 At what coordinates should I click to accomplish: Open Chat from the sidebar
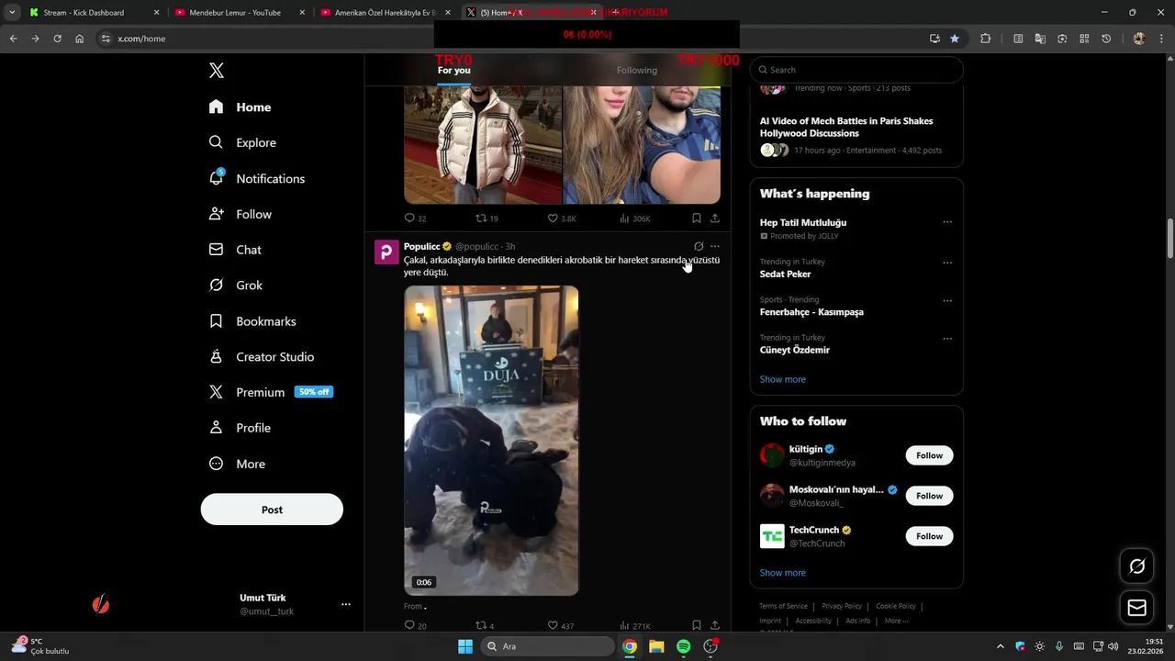[235, 250]
